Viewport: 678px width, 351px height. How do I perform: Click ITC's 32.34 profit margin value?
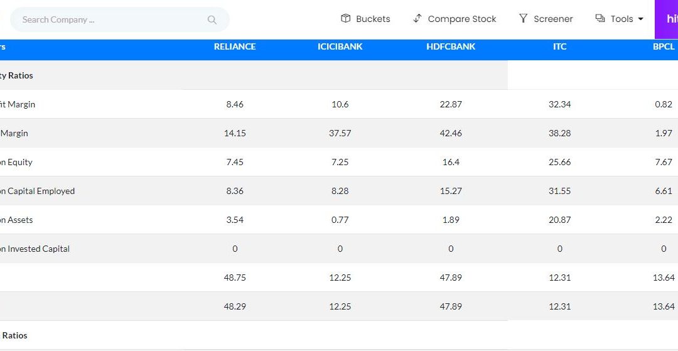[x=559, y=104]
